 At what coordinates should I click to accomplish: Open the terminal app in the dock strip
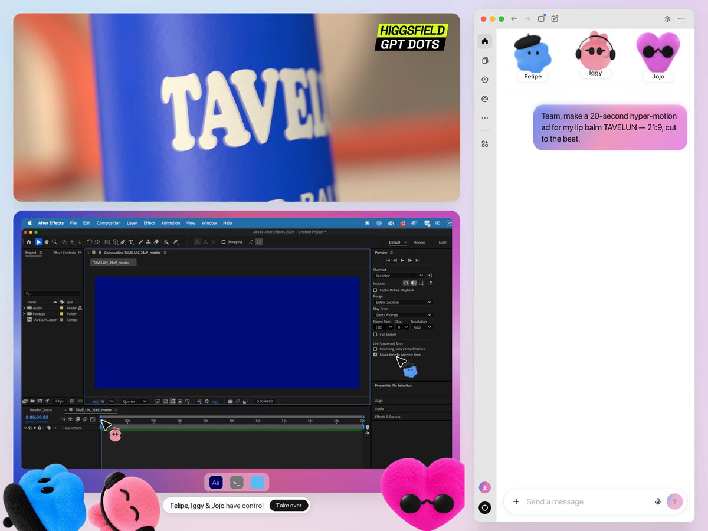click(237, 483)
